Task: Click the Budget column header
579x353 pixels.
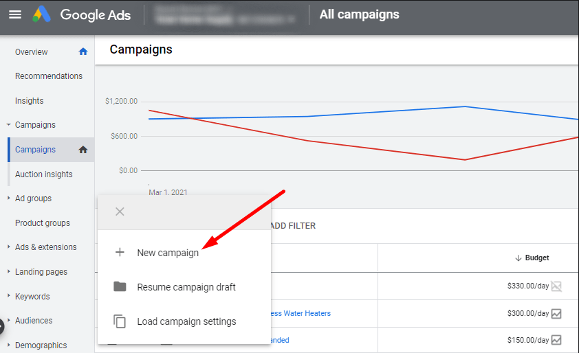Action: (537, 258)
